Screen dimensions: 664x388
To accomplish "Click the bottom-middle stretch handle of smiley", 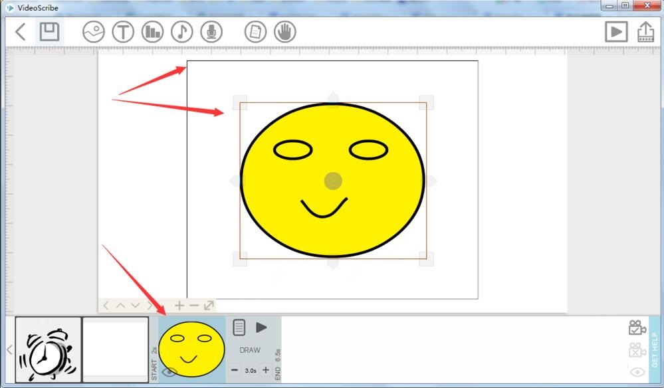I will tap(333, 262).
